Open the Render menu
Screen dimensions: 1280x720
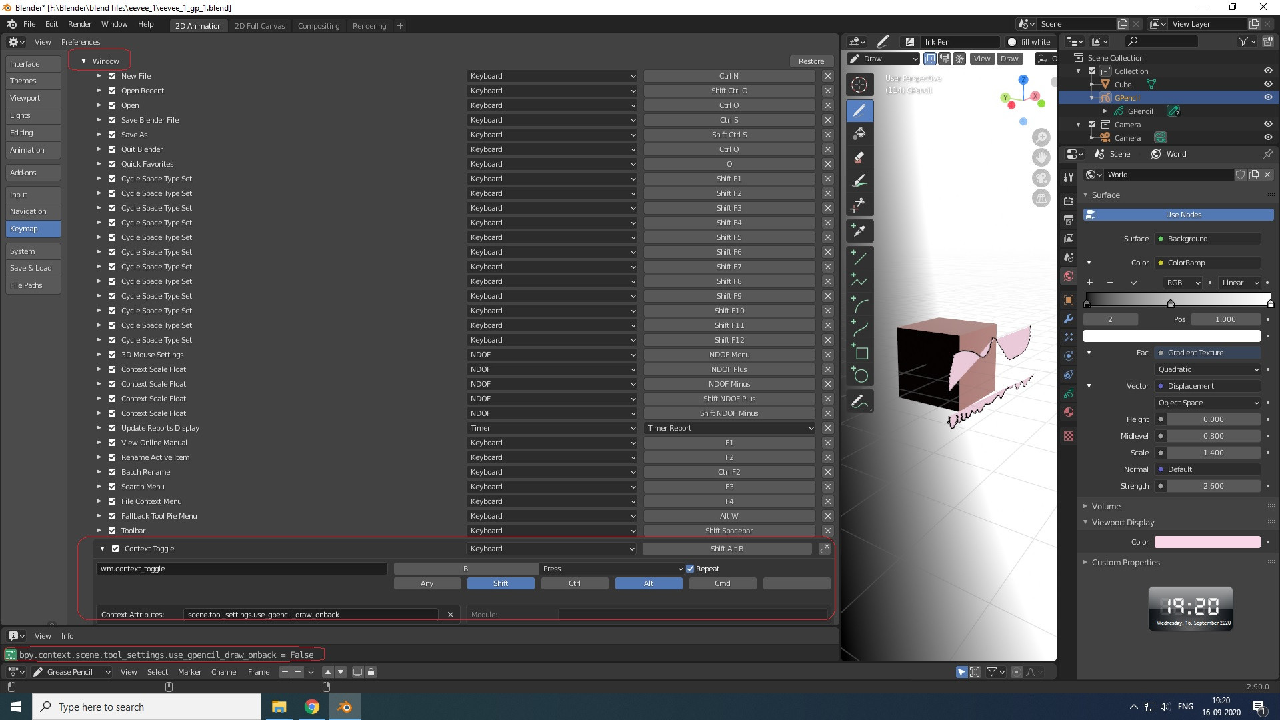click(x=79, y=24)
